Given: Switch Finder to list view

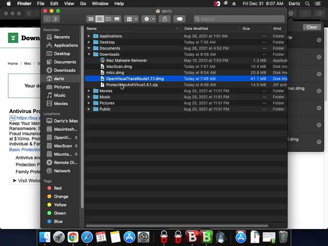Looking at the screenshot, I should coord(100,19).
